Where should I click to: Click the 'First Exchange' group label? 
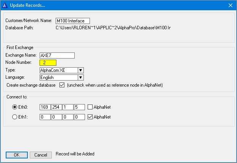coord(20,47)
